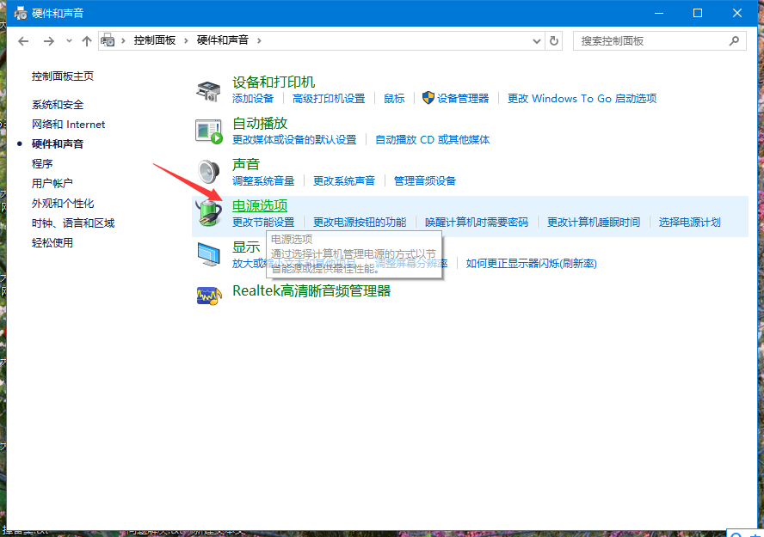This screenshot has height=537, width=764.
Task: Click 调整系统音量 link
Action: click(x=263, y=181)
